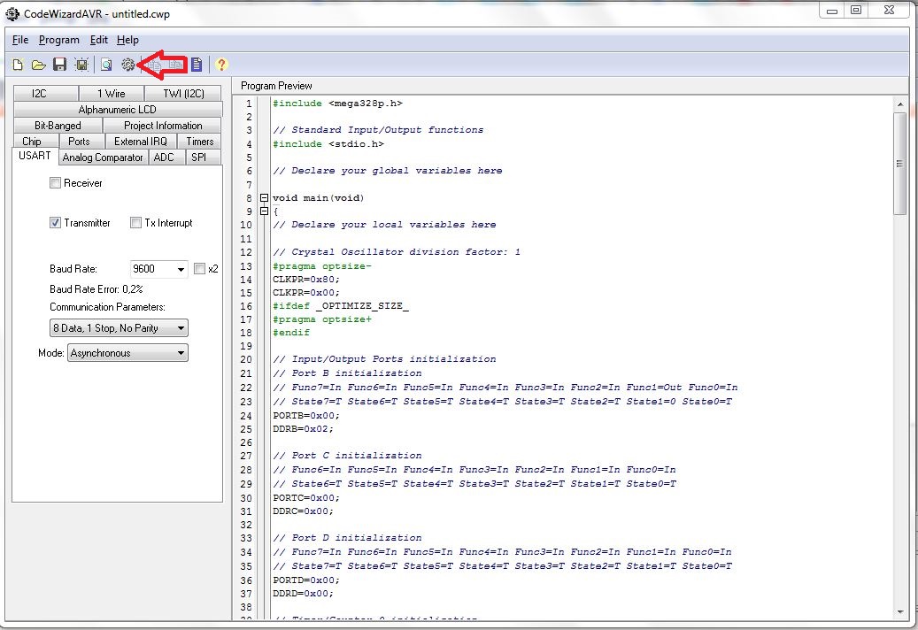This screenshot has height=630, width=918.
Task: Click the 'PORTD=0x00;' line
Action: click(306, 580)
